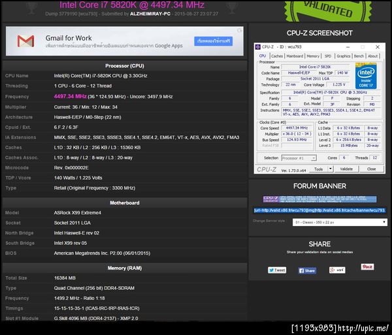Select the About tab in CPU-Z
The image size is (392, 335).
372,56
